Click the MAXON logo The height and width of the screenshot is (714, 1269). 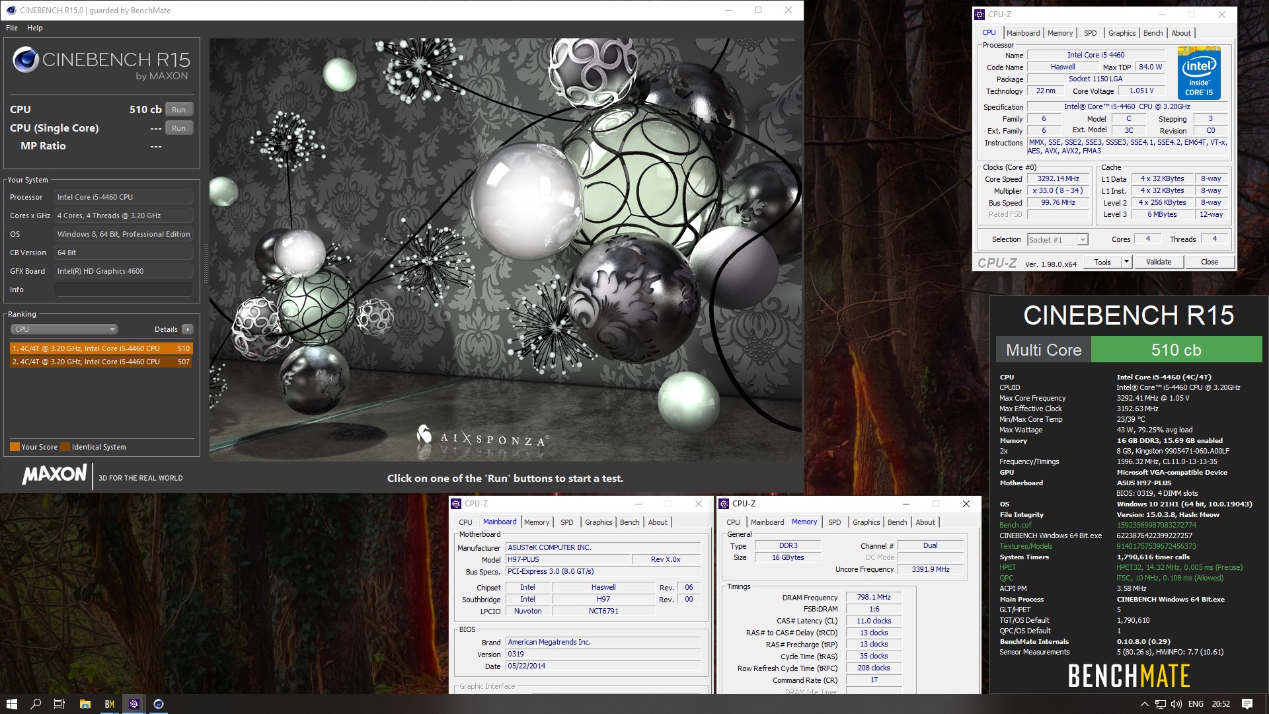pyautogui.click(x=55, y=474)
